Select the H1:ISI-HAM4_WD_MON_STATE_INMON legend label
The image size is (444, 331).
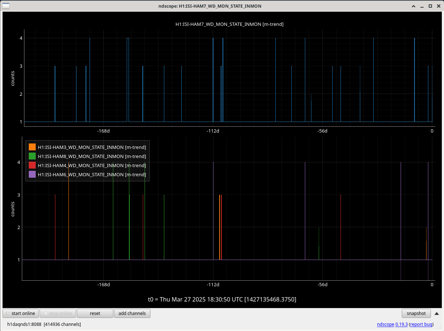click(x=92, y=165)
